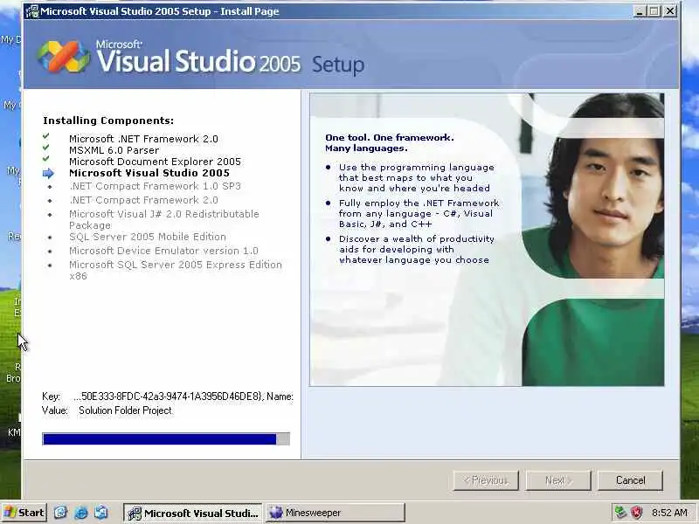
Task: Click bullet 'Discover a wealth of productivity'
Action: [x=417, y=249]
